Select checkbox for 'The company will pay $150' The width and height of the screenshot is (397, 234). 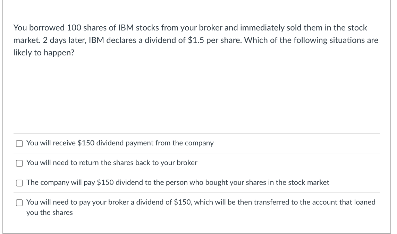tap(19, 183)
